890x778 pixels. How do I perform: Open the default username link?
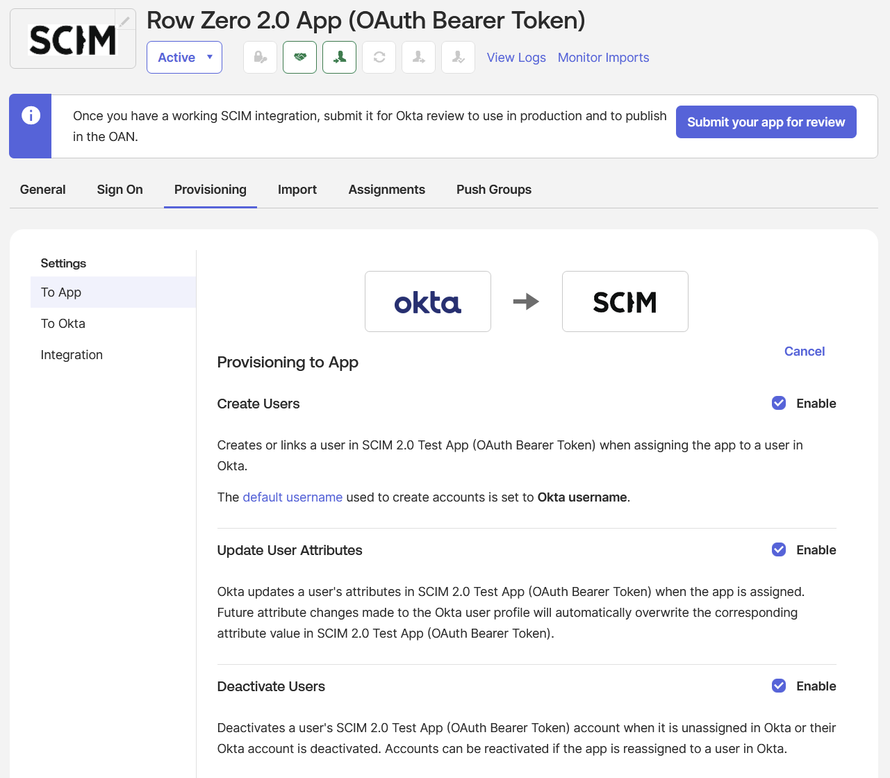(x=292, y=497)
